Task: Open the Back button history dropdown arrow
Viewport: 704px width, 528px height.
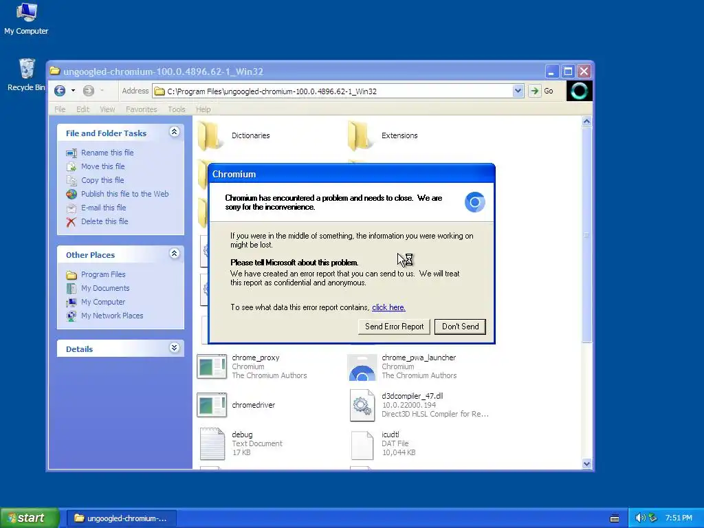Action: [x=73, y=91]
